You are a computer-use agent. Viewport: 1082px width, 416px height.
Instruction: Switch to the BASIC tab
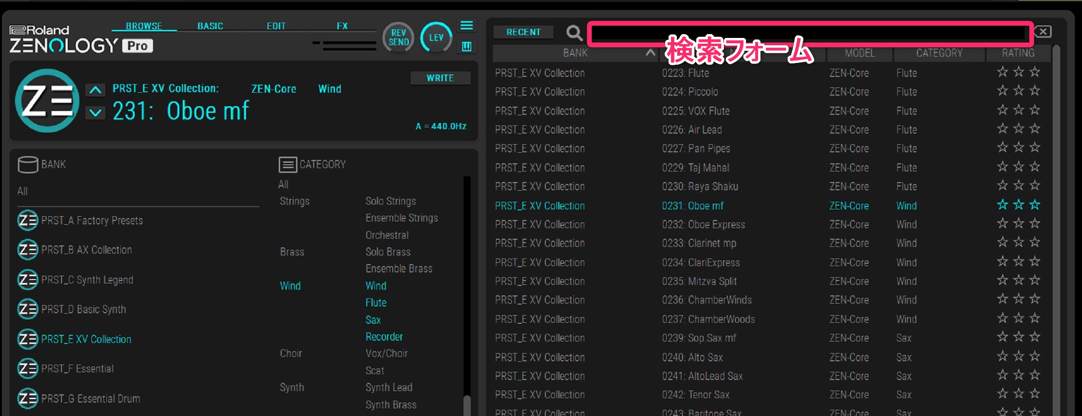coord(210,26)
